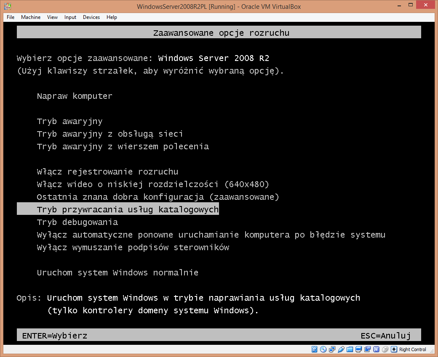Click the network adapters status icon

click(332, 349)
